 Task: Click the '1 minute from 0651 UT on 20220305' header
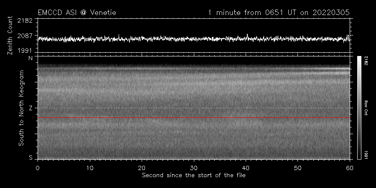coord(279,13)
